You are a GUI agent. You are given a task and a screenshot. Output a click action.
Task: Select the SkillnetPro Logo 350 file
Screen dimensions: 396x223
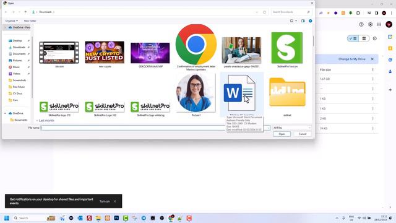click(105, 107)
